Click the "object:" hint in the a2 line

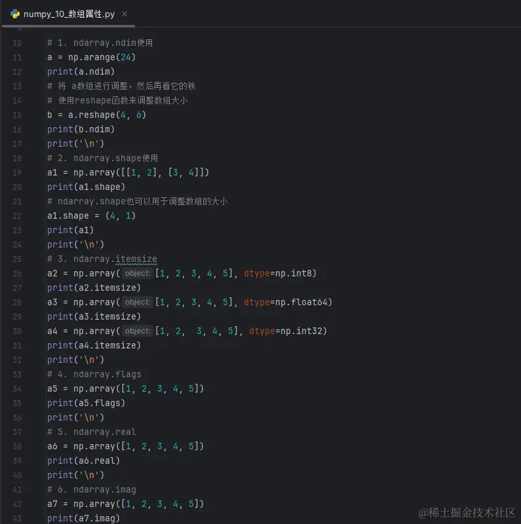coord(137,274)
